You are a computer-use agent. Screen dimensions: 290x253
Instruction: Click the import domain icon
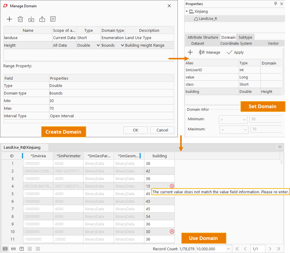(x=31, y=19)
